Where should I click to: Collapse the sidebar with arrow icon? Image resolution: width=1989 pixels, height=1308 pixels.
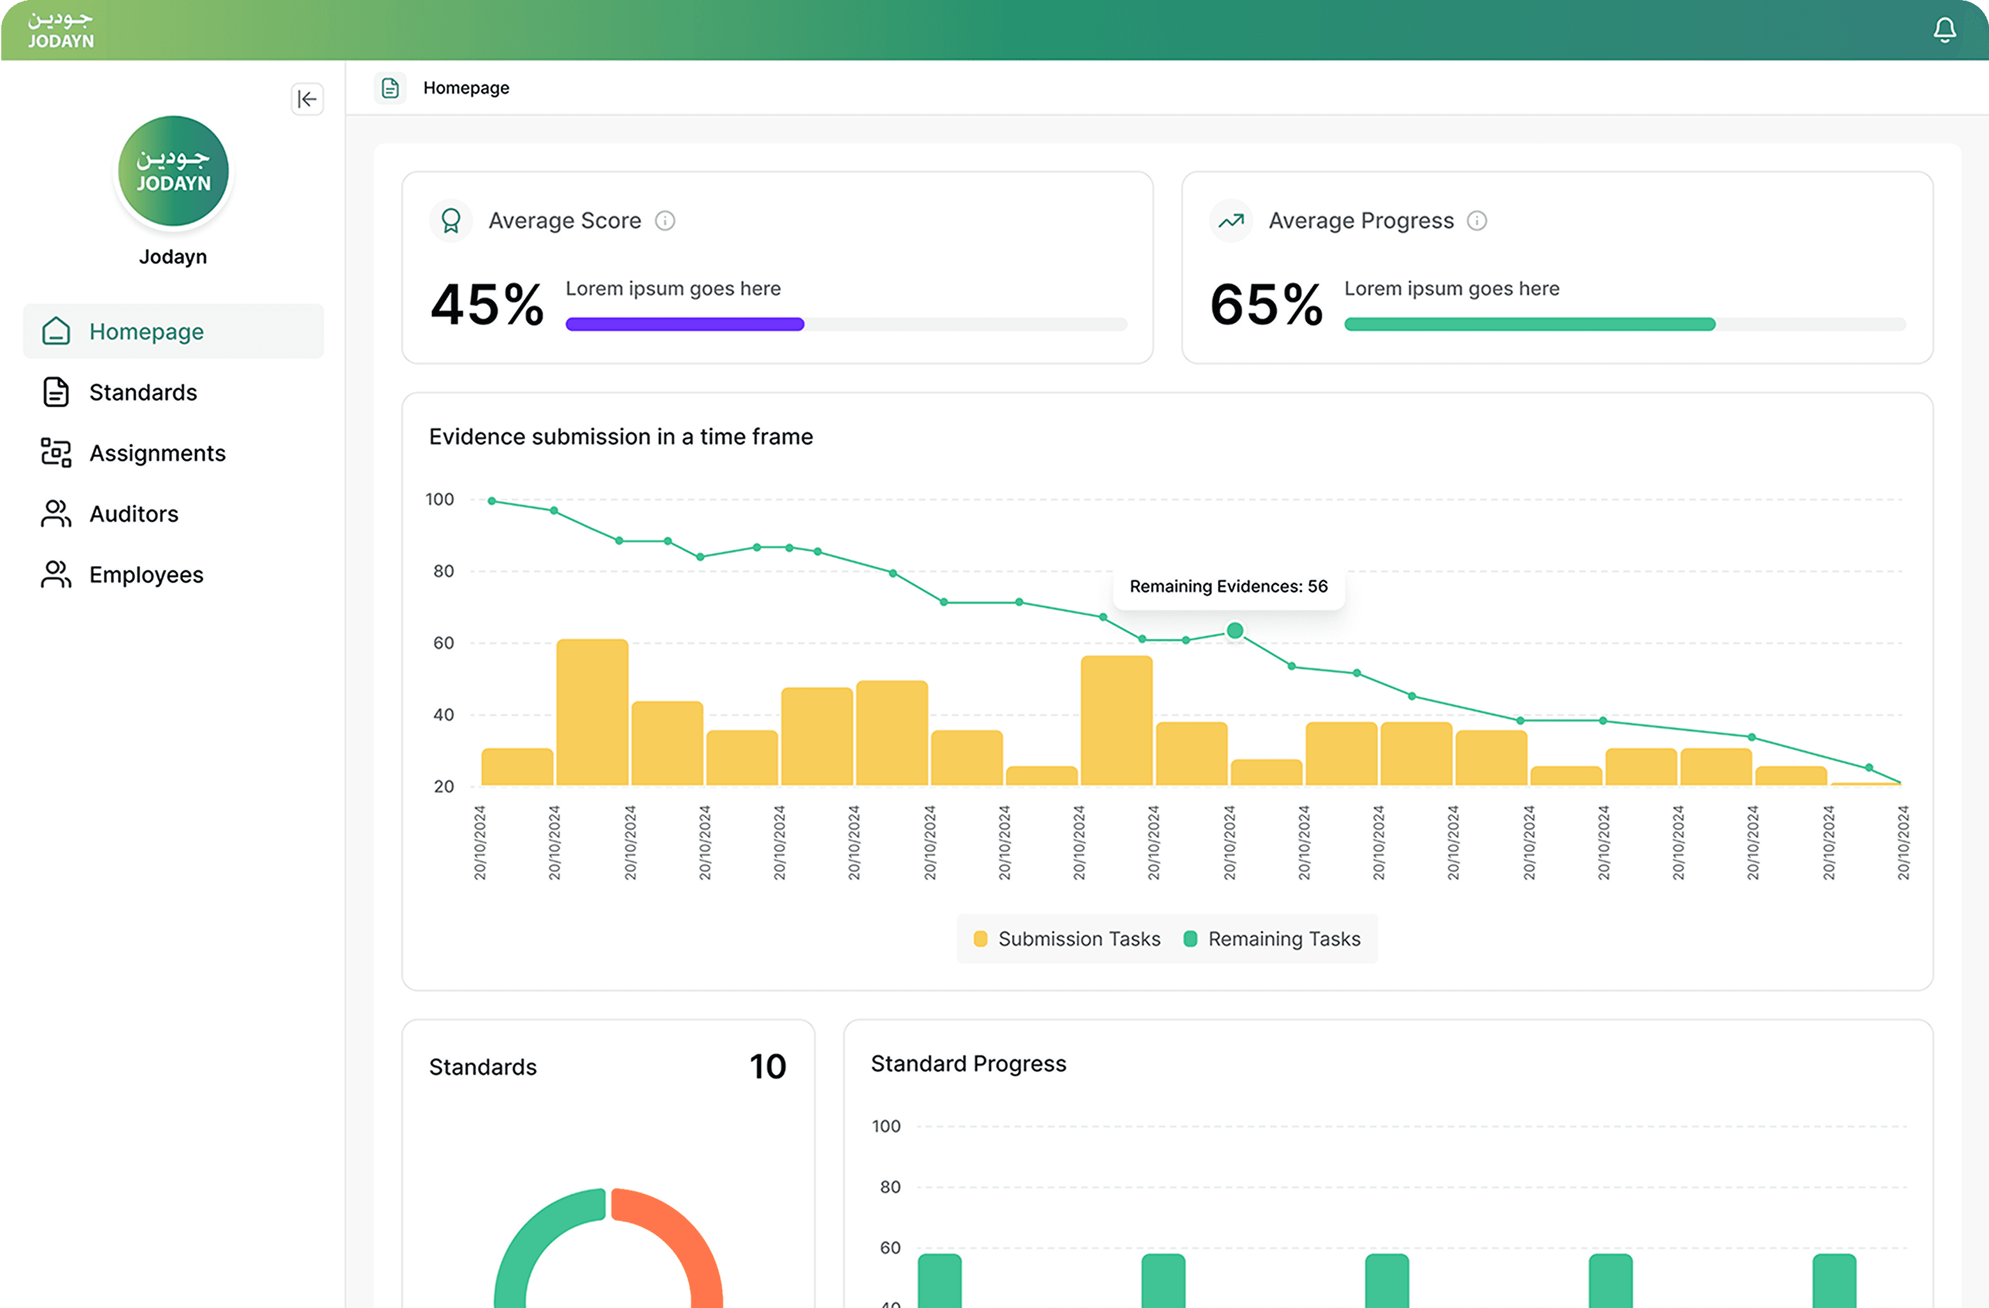tap(307, 99)
